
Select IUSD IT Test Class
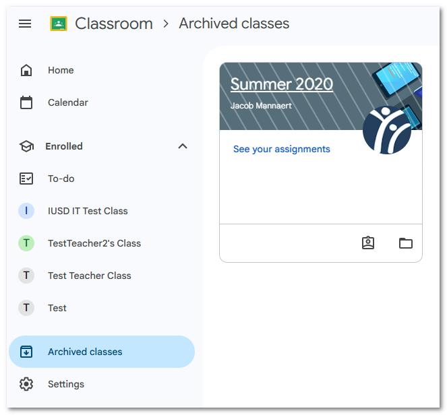tap(102, 211)
